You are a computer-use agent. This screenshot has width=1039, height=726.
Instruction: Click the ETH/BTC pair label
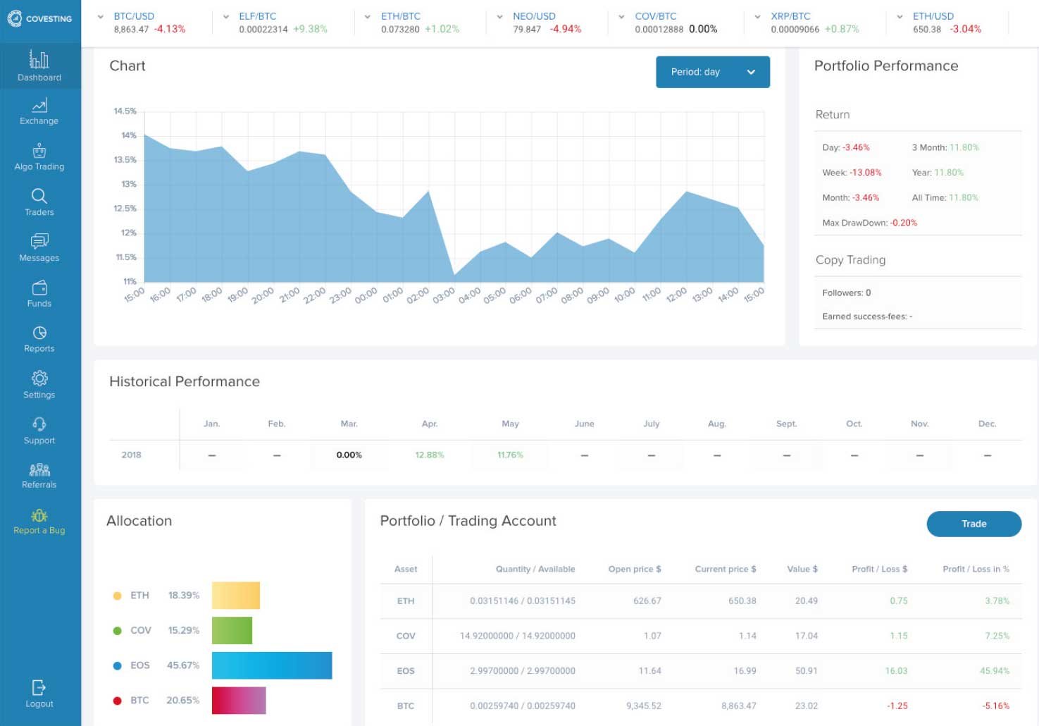401,16
